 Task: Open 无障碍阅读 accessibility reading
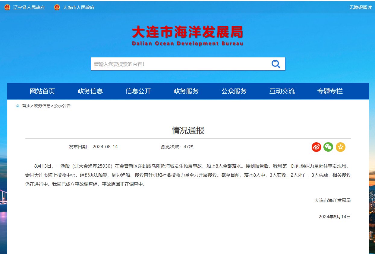point(361,8)
